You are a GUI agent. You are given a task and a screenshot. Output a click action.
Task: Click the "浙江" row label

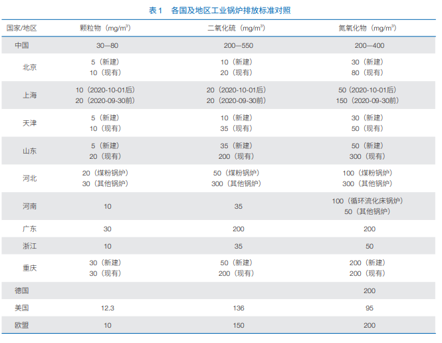point(29,246)
